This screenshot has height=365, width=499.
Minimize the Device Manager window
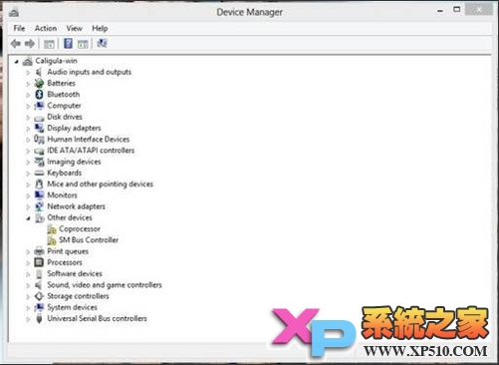pos(440,11)
